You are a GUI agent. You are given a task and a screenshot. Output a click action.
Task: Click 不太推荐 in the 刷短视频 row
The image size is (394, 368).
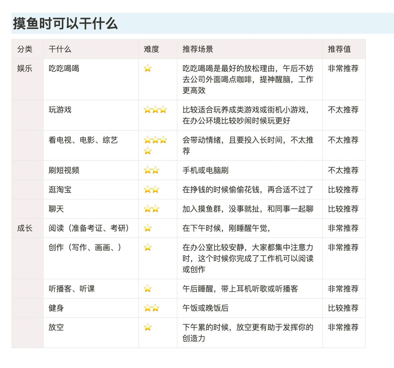coord(343,170)
